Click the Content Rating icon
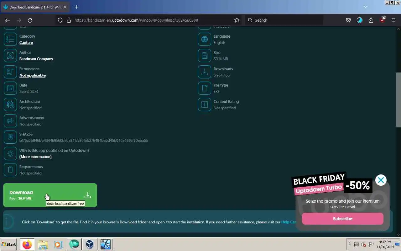 pos(204,104)
